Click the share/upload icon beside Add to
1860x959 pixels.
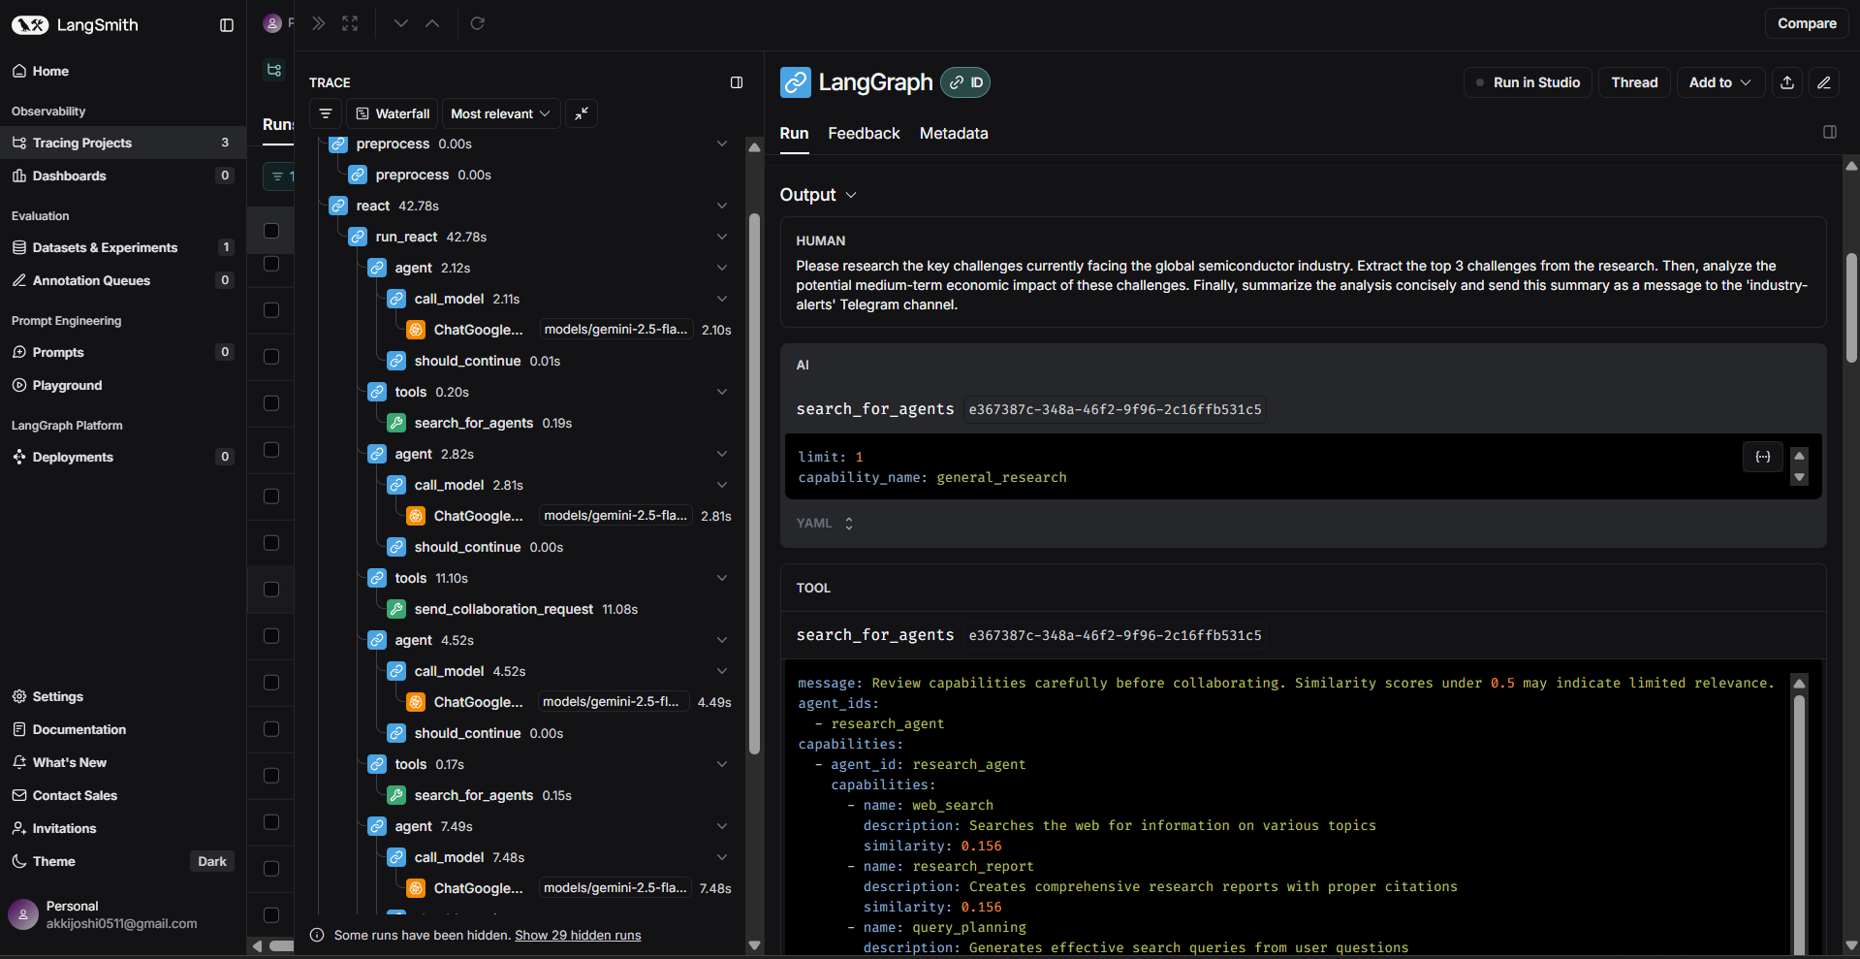pyautogui.click(x=1787, y=82)
